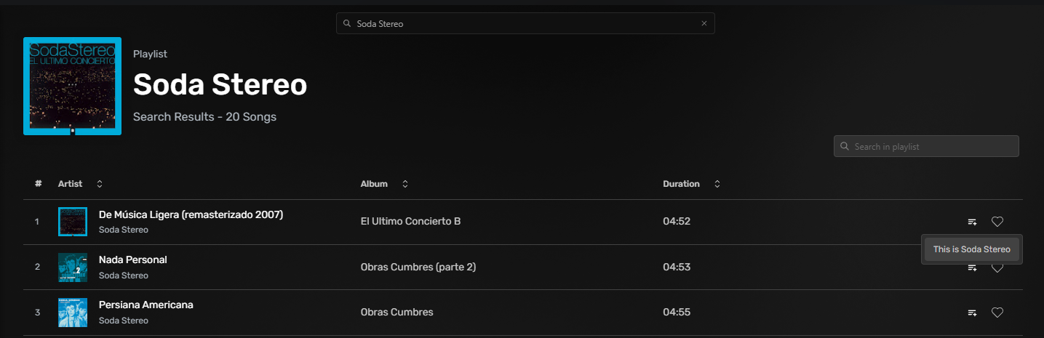Click the Persiana Americana song title

(x=146, y=305)
